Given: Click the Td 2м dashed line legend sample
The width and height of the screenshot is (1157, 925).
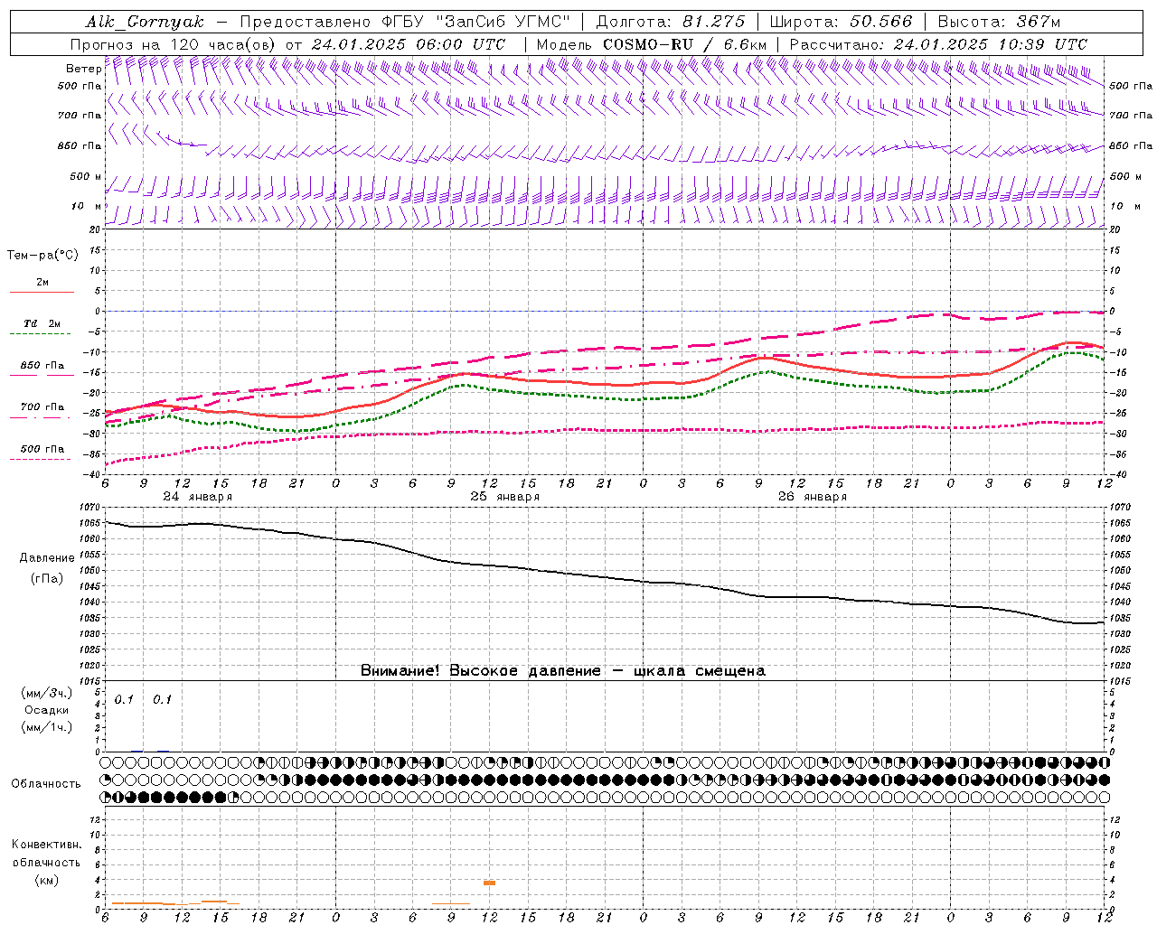Looking at the screenshot, I should pos(40,334).
